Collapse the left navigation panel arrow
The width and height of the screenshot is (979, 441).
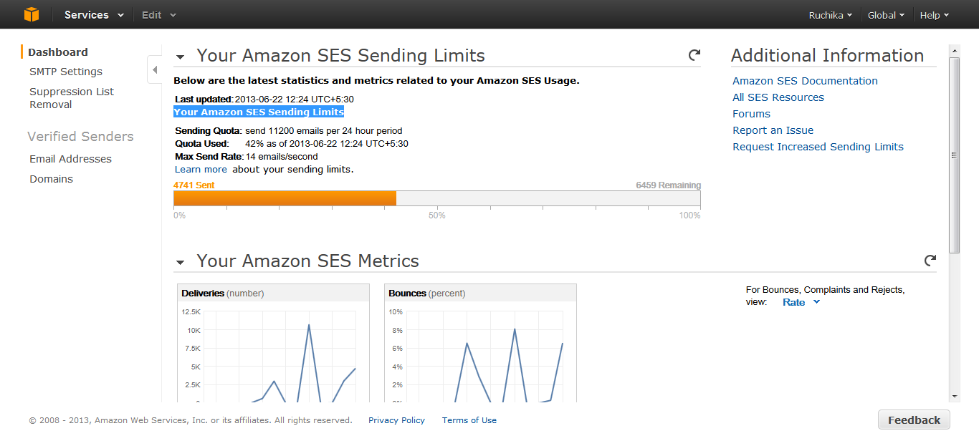[155, 69]
